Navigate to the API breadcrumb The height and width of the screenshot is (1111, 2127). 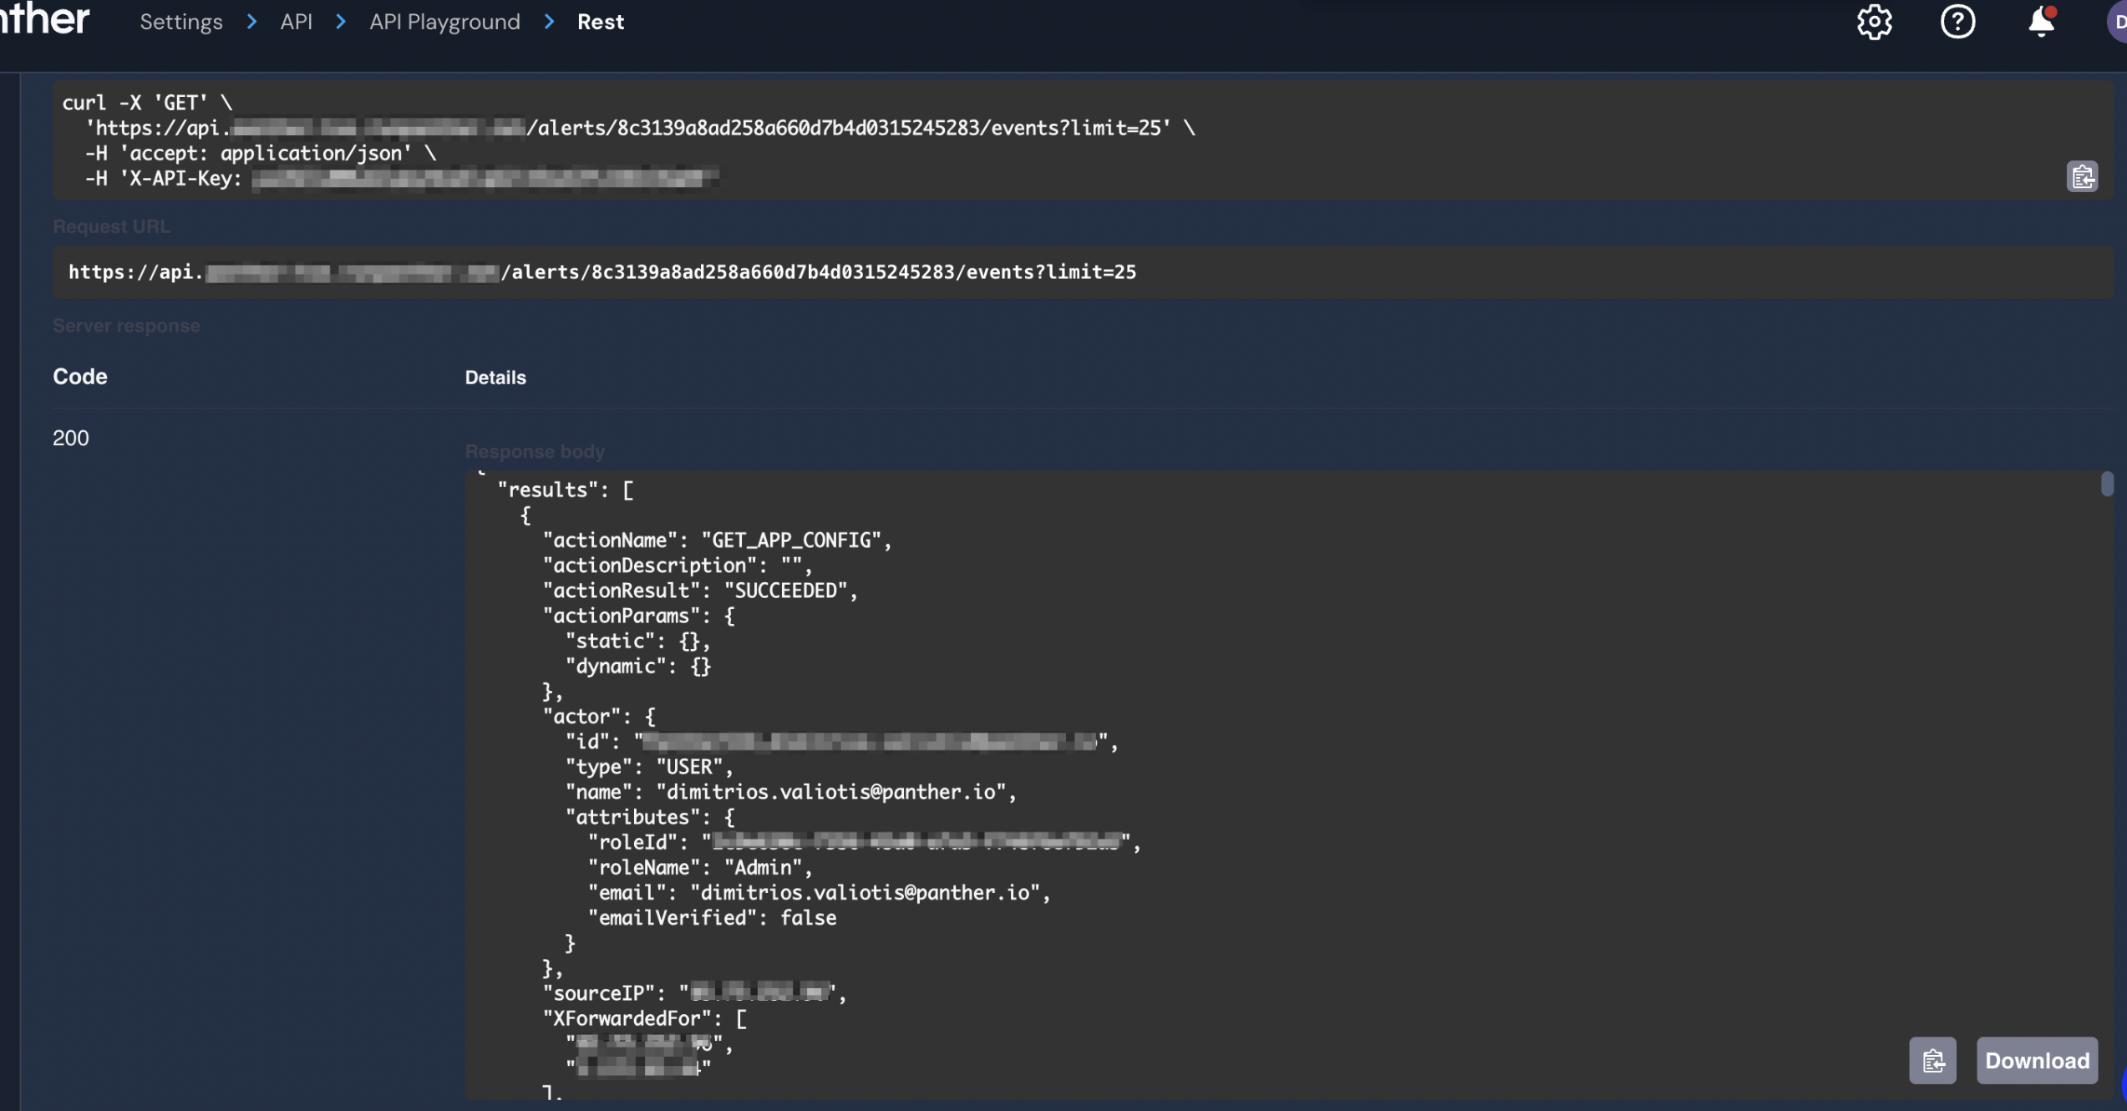296,22
